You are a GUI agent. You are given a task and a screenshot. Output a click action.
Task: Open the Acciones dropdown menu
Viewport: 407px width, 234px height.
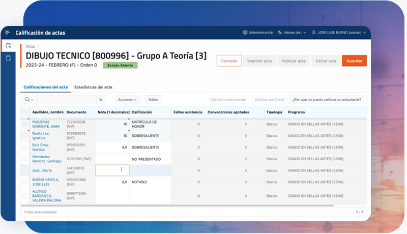point(127,100)
